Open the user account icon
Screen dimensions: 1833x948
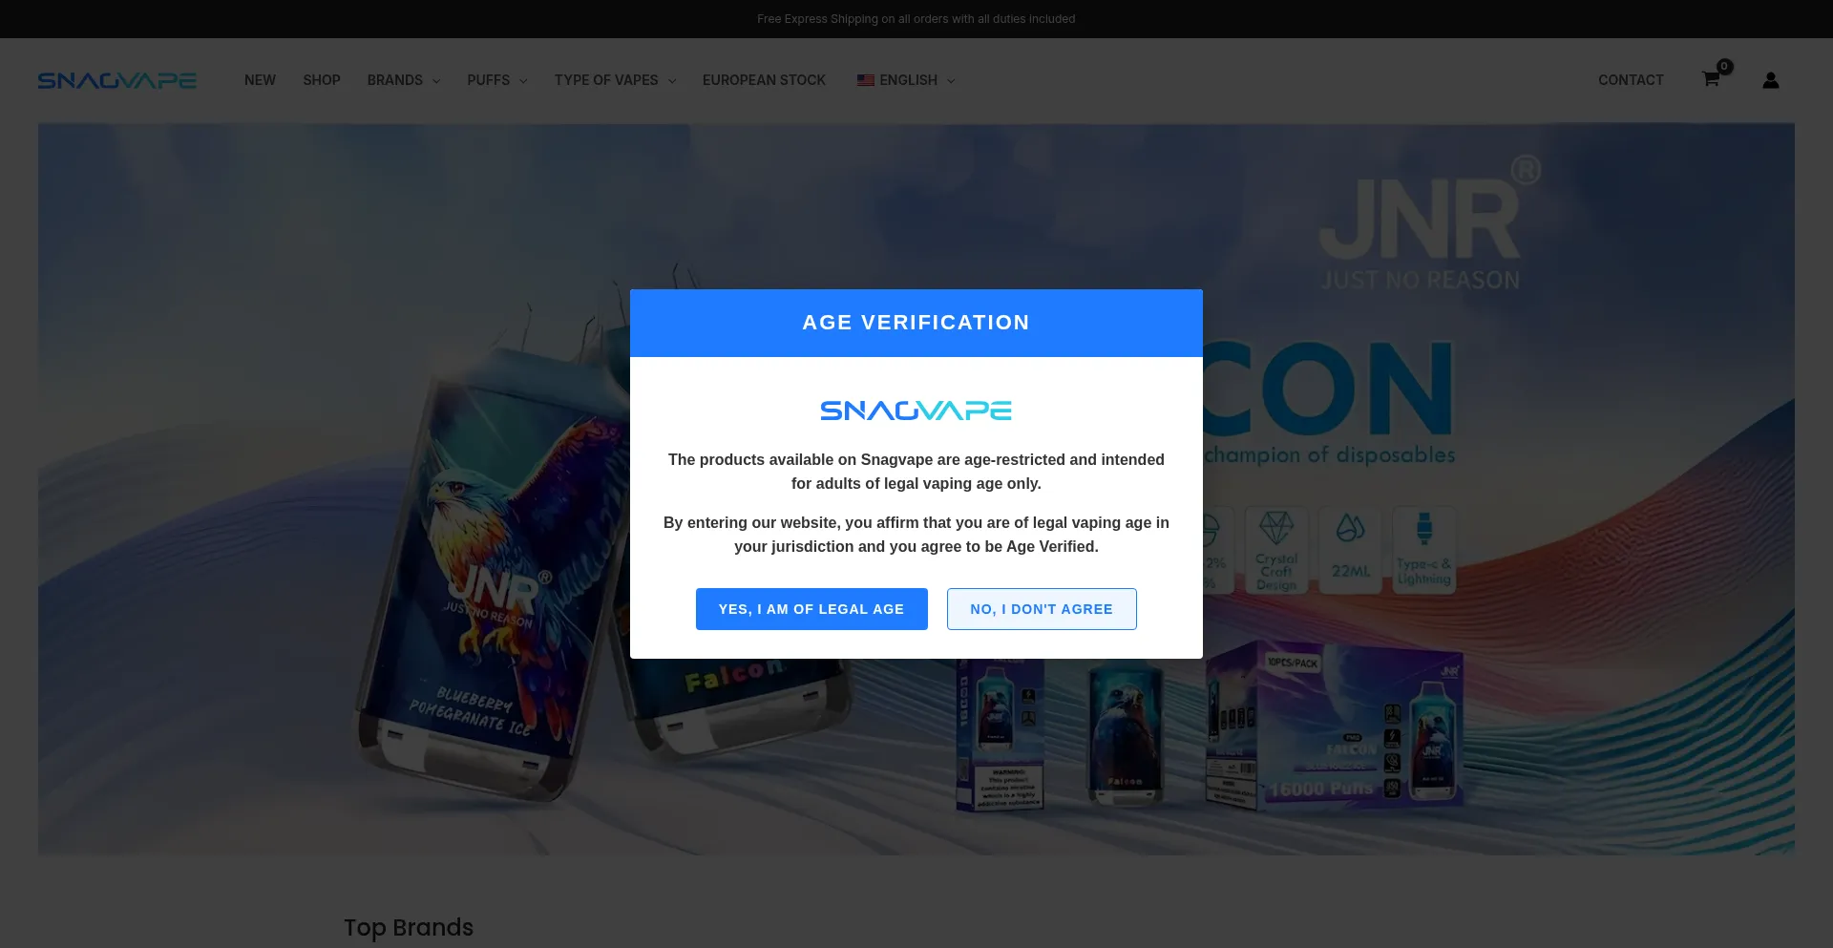(x=1771, y=80)
